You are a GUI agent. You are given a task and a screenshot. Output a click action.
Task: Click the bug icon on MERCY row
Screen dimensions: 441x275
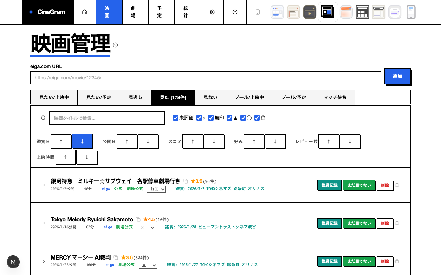(x=397, y=261)
